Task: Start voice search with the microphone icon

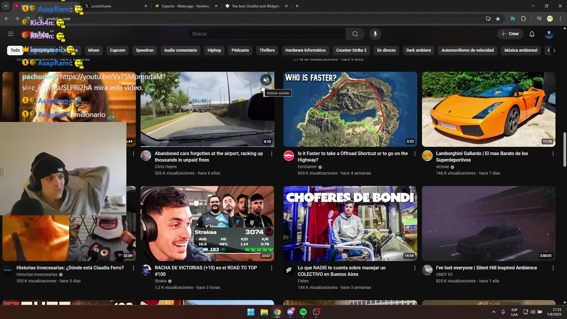Action: [x=375, y=34]
